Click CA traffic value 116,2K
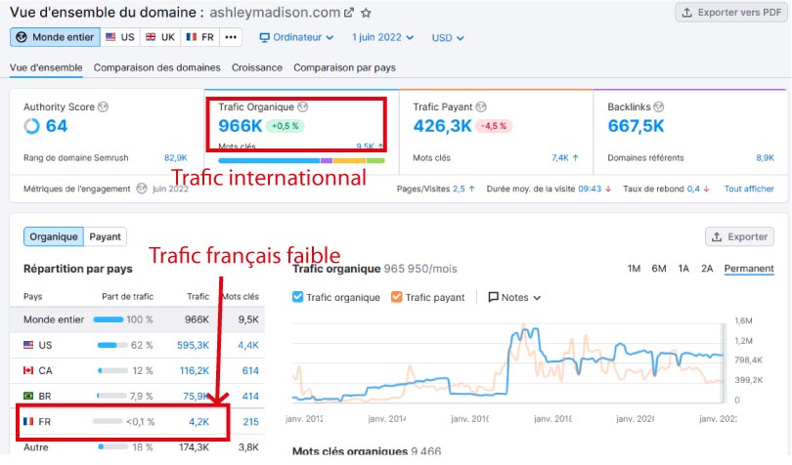Viewport: 792px width, 465px height. (195, 370)
